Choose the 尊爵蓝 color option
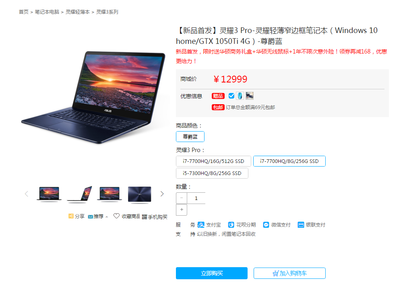Viewport: 407px width, 307px height. tap(190, 137)
